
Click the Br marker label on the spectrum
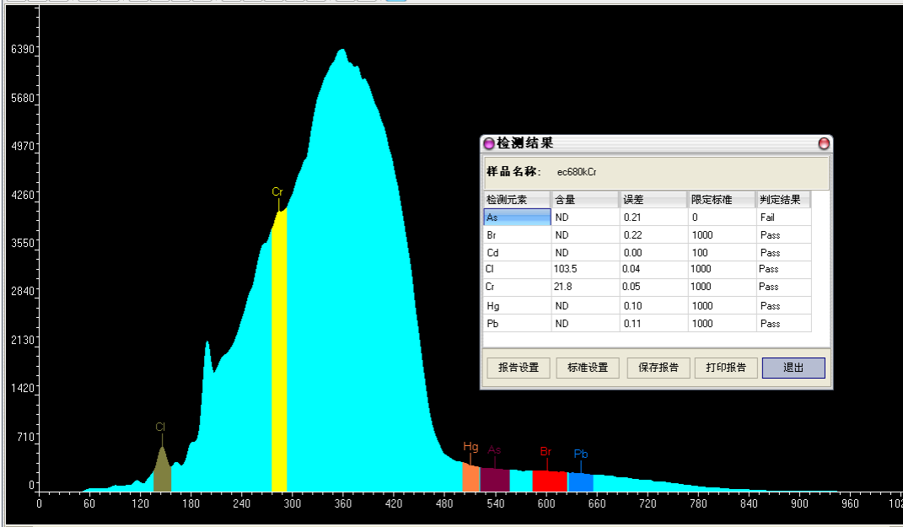546,450
